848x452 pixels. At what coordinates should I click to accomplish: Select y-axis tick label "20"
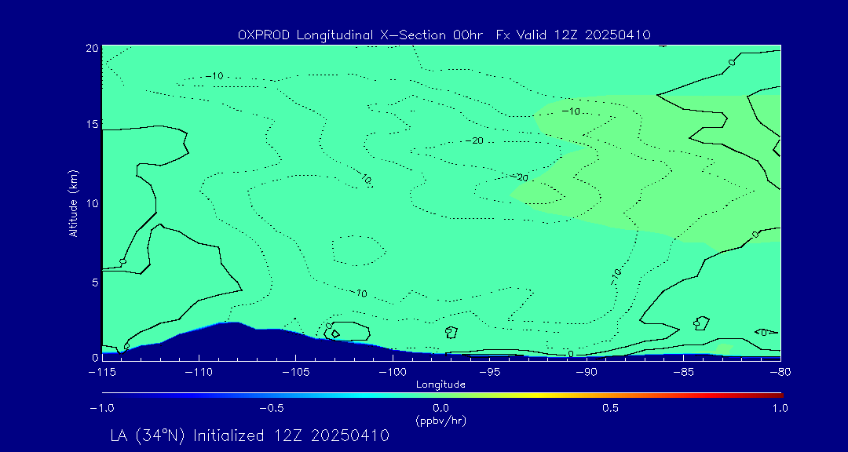[92, 48]
